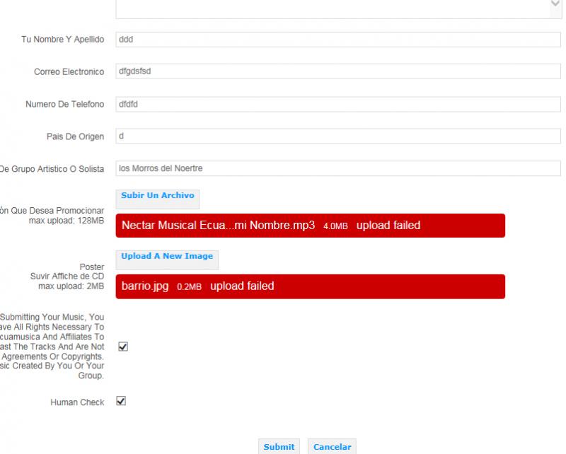
Task: Click the 'Suvir Affiche de CD' label
Action: (x=67, y=277)
